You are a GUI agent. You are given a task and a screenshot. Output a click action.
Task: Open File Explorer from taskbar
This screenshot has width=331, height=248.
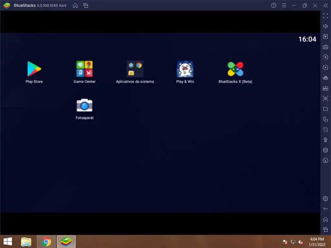point(26,242)
